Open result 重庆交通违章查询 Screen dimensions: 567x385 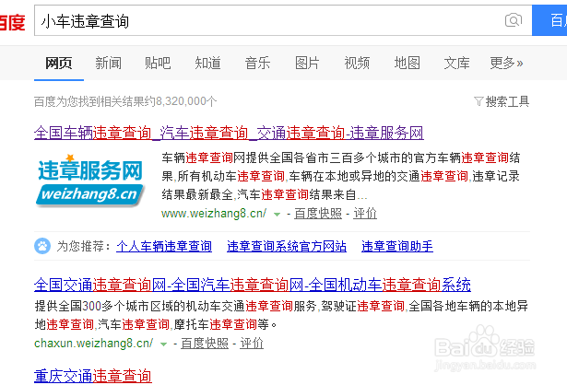93,376
